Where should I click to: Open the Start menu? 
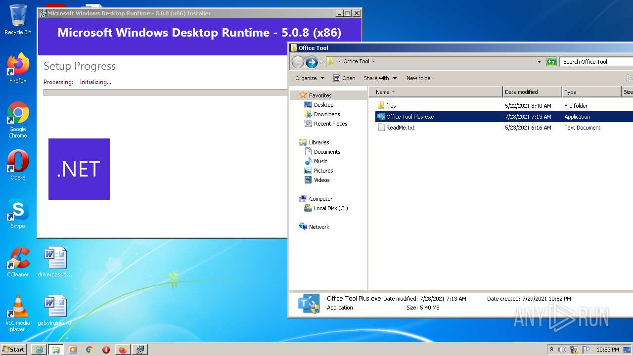[14, 350]
